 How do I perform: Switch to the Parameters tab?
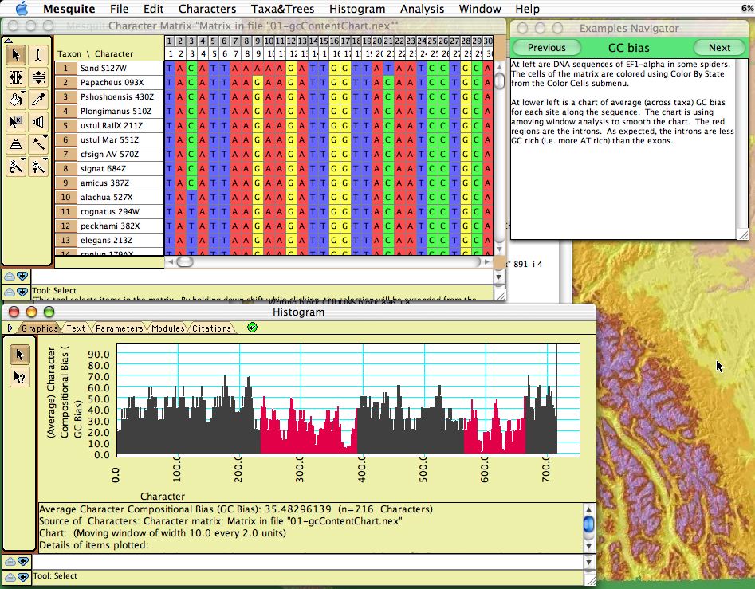tap(120, 328)
